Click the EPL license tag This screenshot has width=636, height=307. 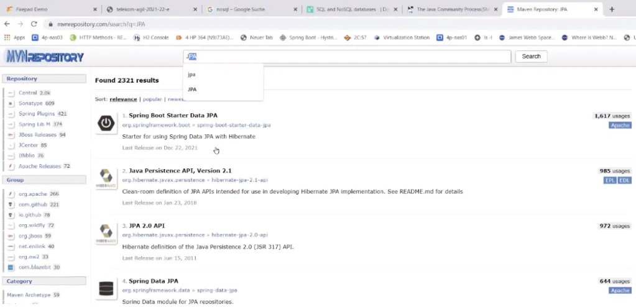click(610, 180)
